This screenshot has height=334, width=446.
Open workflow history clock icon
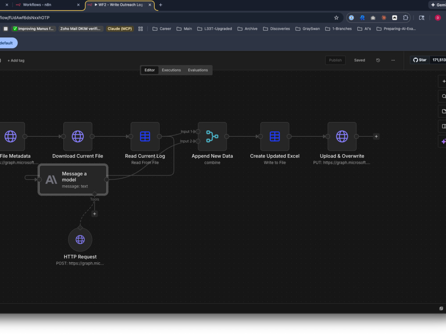378,60
